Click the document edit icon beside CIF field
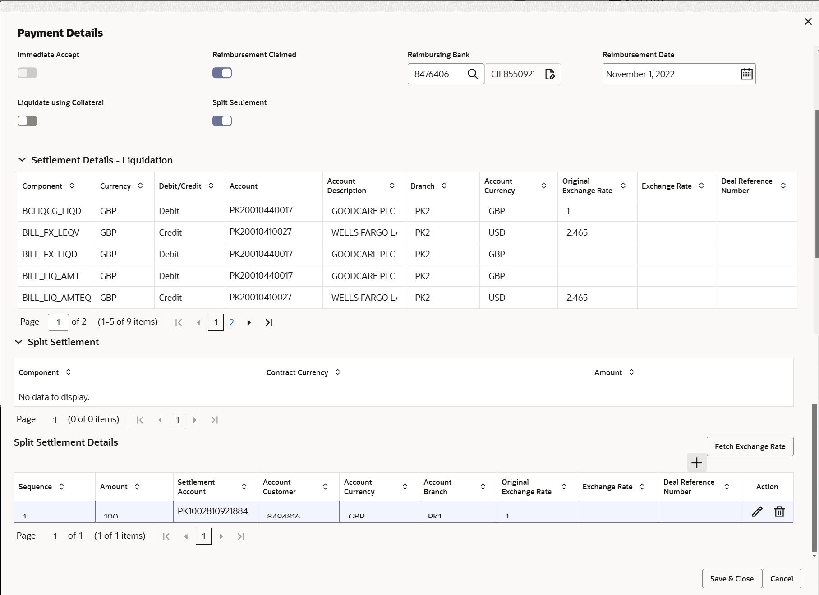The height and width of the screenshot is (595, 819). (550, 74)
